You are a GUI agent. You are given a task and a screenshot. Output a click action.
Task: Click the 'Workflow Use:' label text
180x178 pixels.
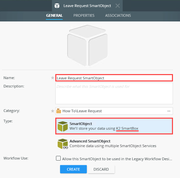click(x=16, y=158)
